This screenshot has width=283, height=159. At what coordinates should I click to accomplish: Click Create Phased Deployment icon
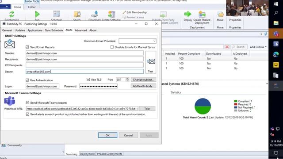(202, 14)
